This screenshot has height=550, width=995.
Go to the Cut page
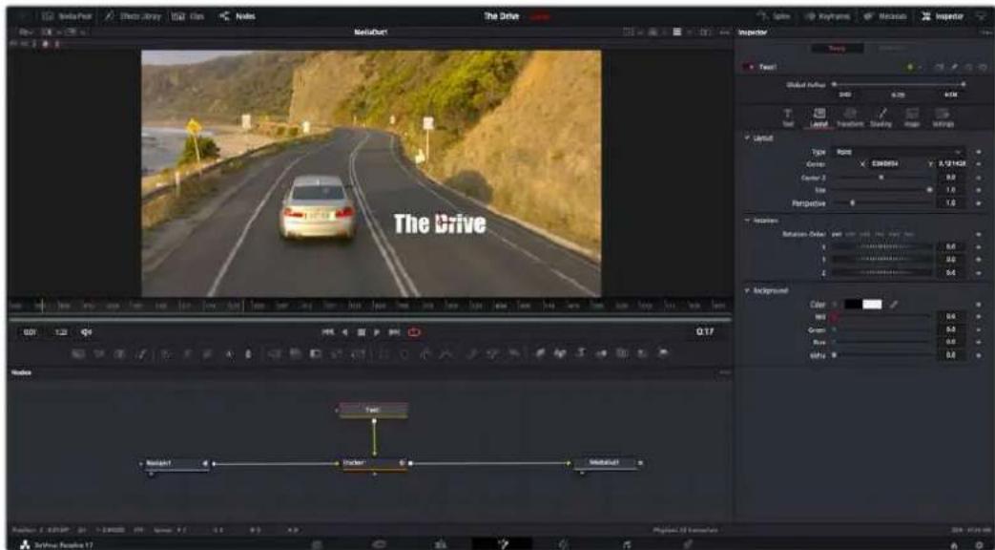pos(379,543)
